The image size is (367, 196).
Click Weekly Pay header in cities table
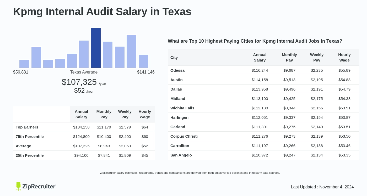click(317, 57)
